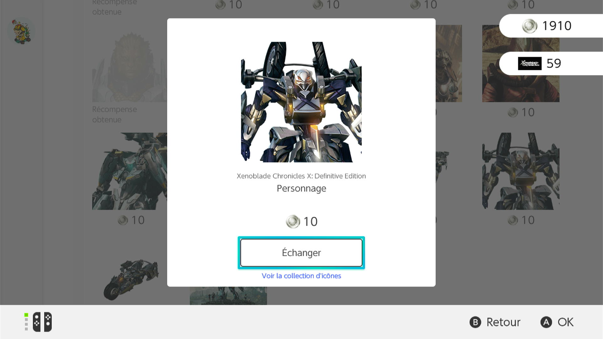603x339 pixels.
Task: Select the landscape scene thumbnail below dialog
Action: (228, 296)
